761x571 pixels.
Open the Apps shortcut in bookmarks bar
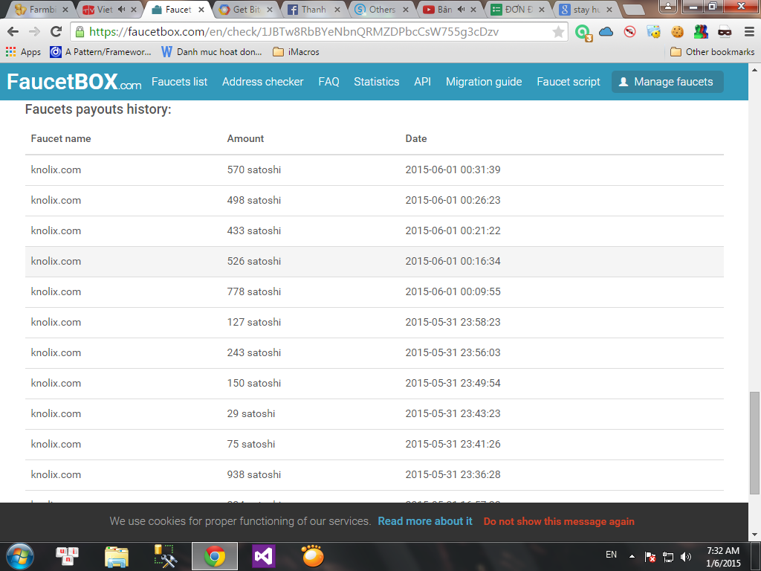[x=23, y=52]
